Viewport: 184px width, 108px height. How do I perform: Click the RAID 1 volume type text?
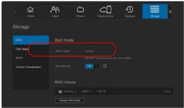coord(86,91)
